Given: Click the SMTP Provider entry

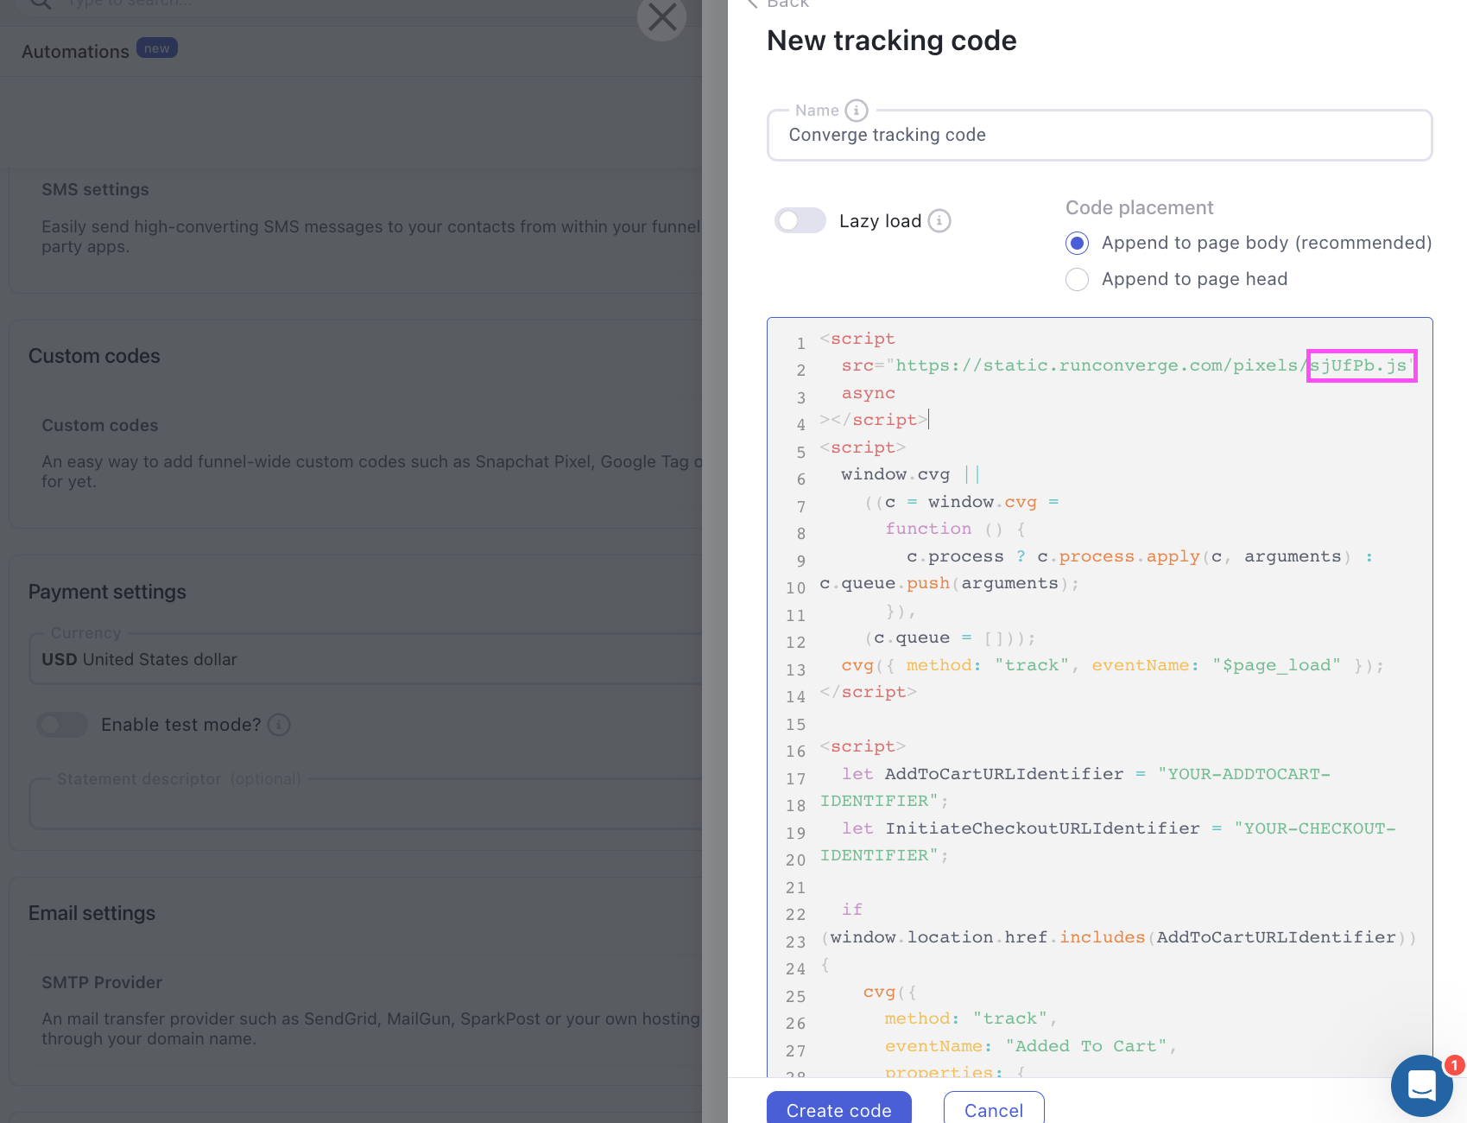Looking at the screenshot, I should (102, 982).
